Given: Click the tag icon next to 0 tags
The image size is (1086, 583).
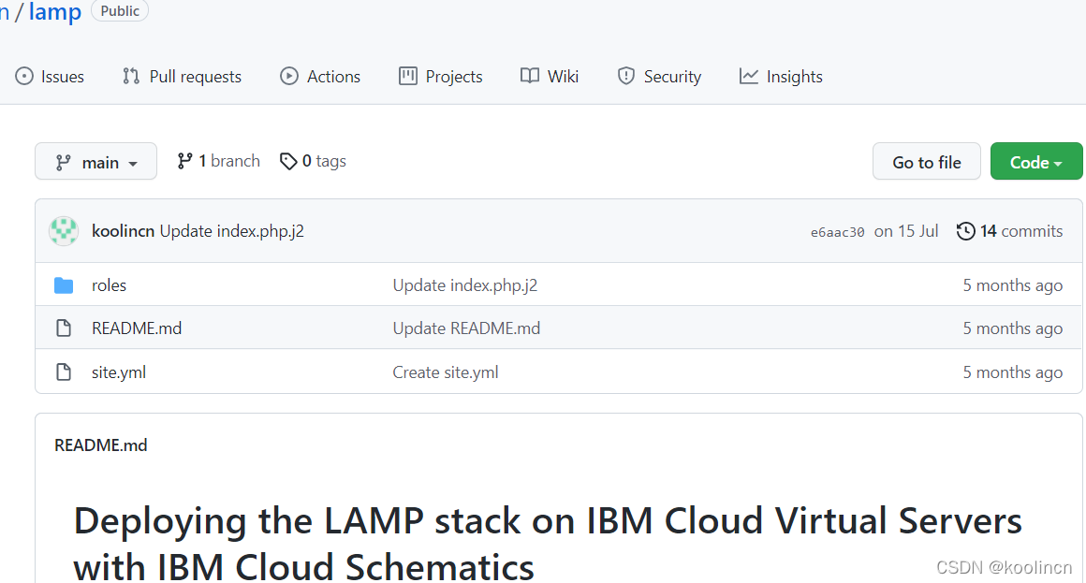Looking at the screenshot, I should (288, 161).
